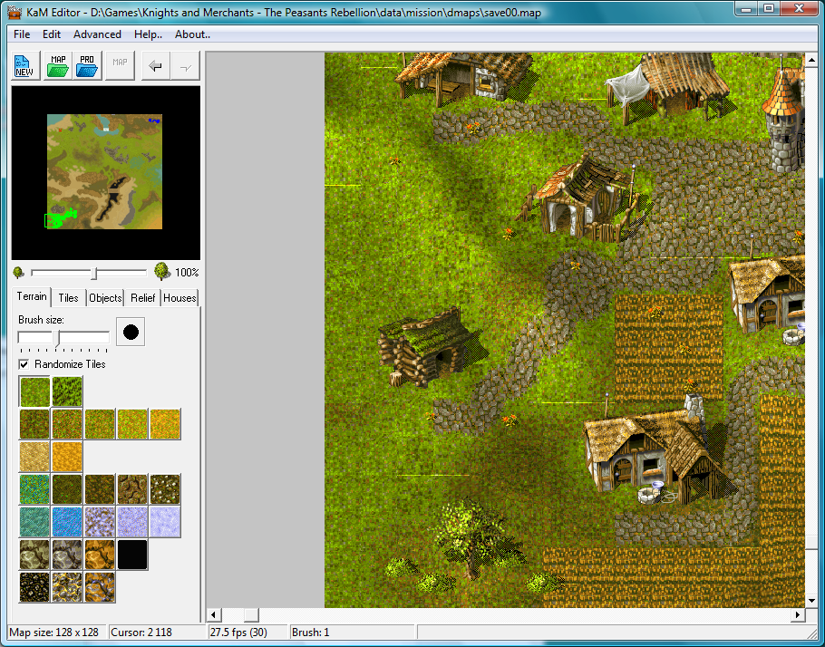Open the File menu
This screenshot has width=825, height=647.
22,34
